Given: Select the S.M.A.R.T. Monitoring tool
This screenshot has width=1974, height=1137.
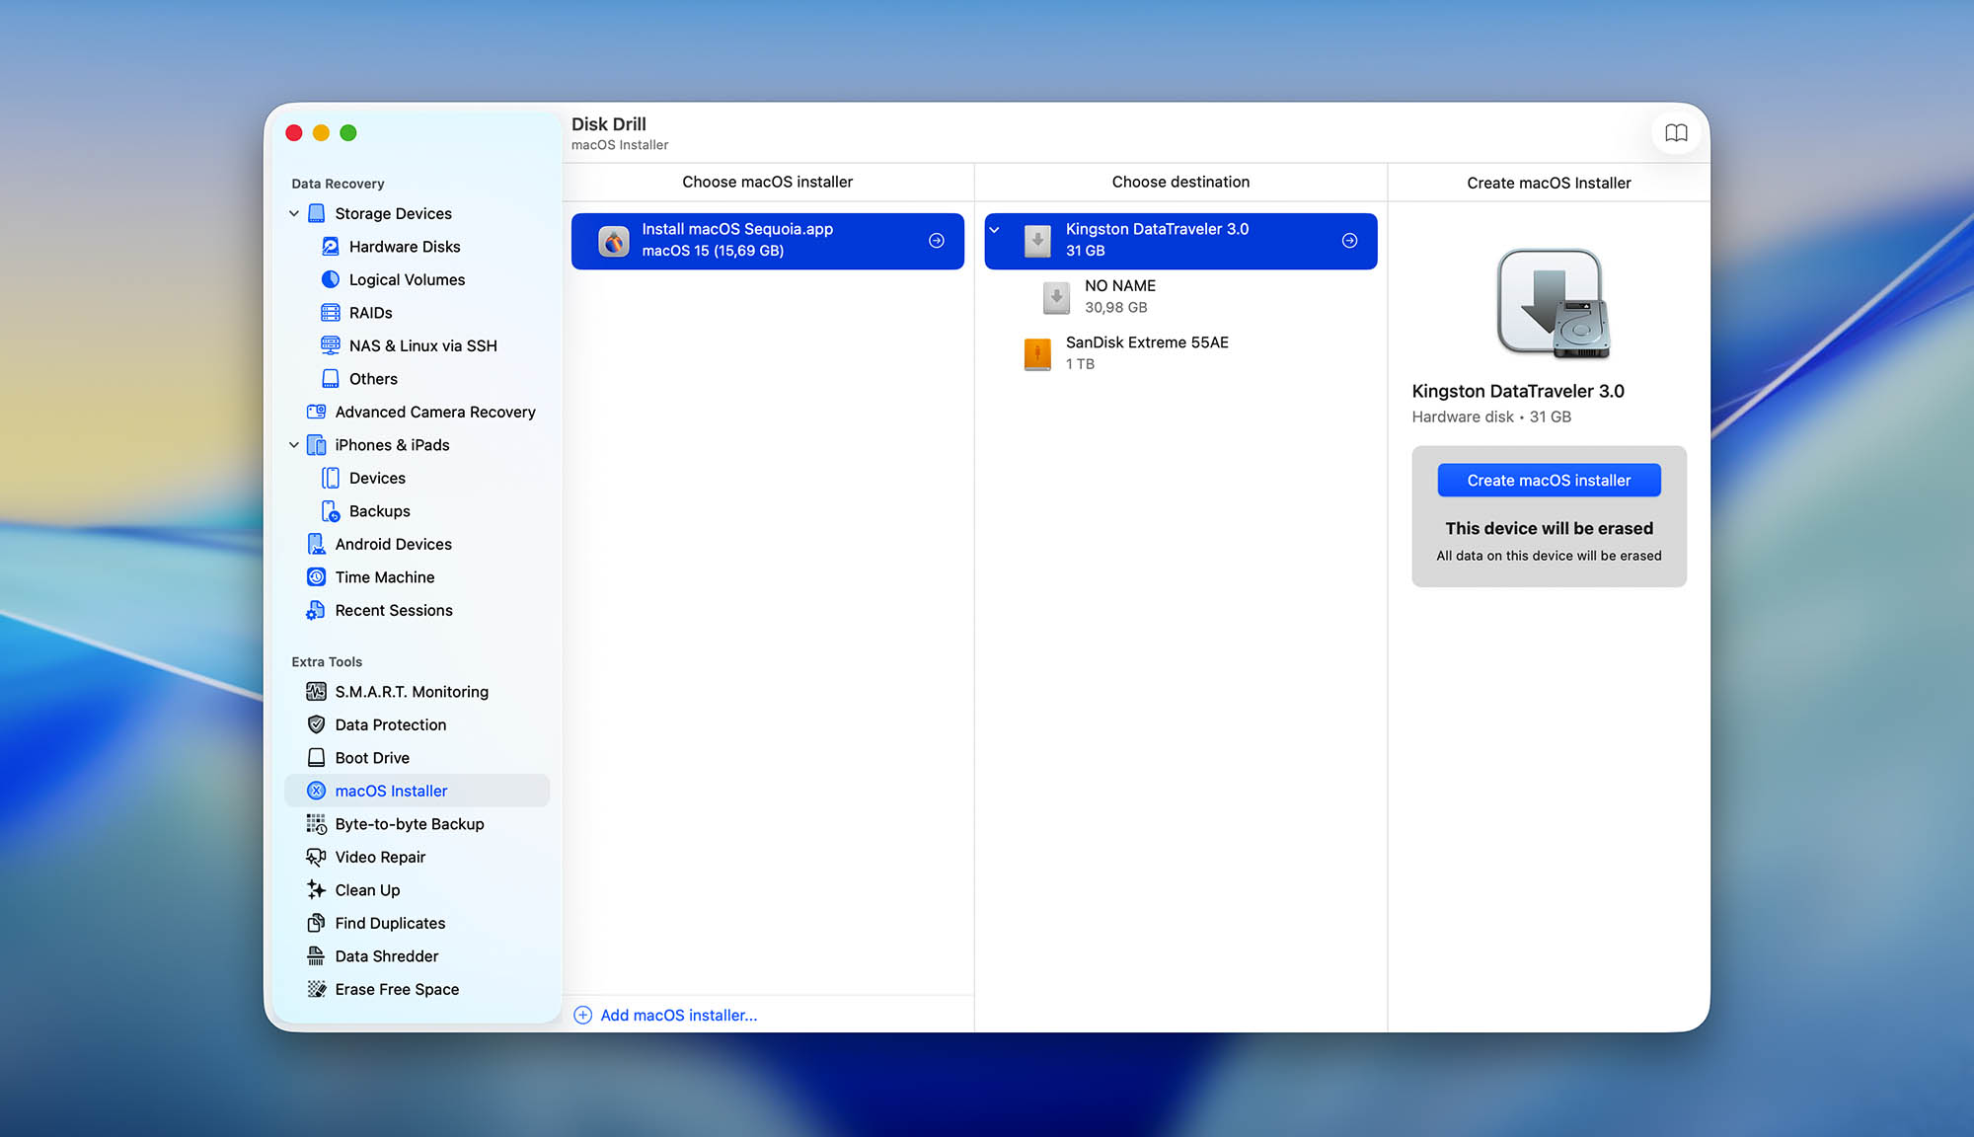Looking at the screenshot, I should (412, 691).
